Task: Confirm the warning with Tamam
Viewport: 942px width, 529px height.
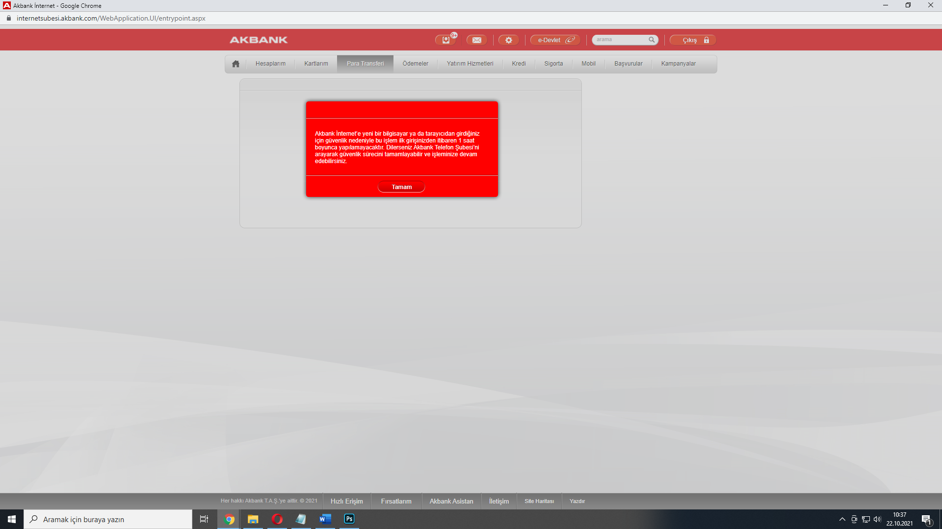Action: tap(401, 187)
